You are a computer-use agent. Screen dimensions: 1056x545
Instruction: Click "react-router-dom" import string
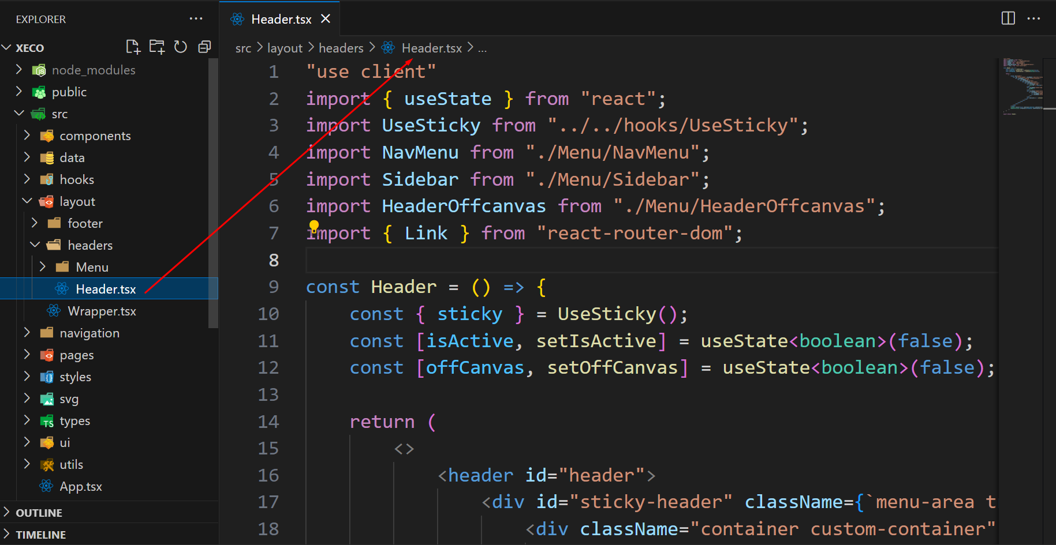click(x=635, y=233)
